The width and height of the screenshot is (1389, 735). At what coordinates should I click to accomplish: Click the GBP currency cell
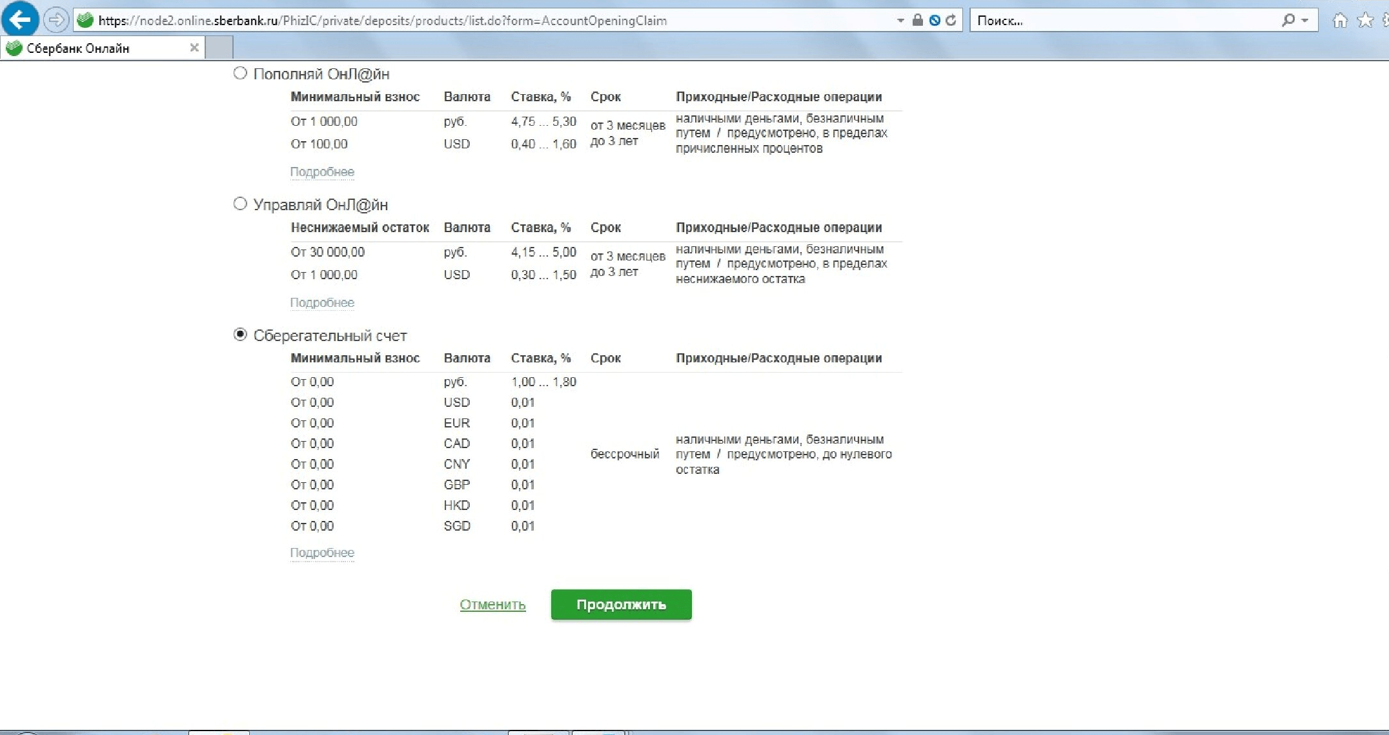point(456,485)
